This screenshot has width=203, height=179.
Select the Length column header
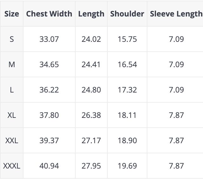point(91,14)
